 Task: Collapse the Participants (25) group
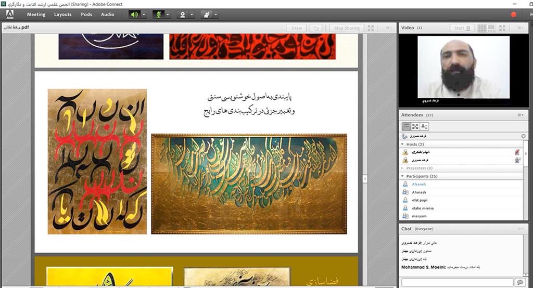pos(402,176)
